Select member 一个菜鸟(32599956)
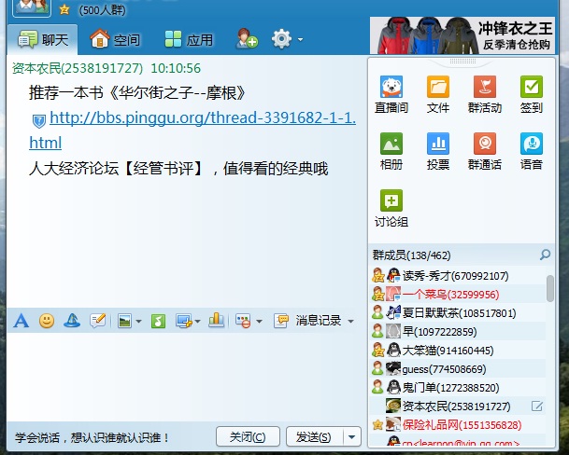Viewport: 569px width, 455px height. pos(458,295)
